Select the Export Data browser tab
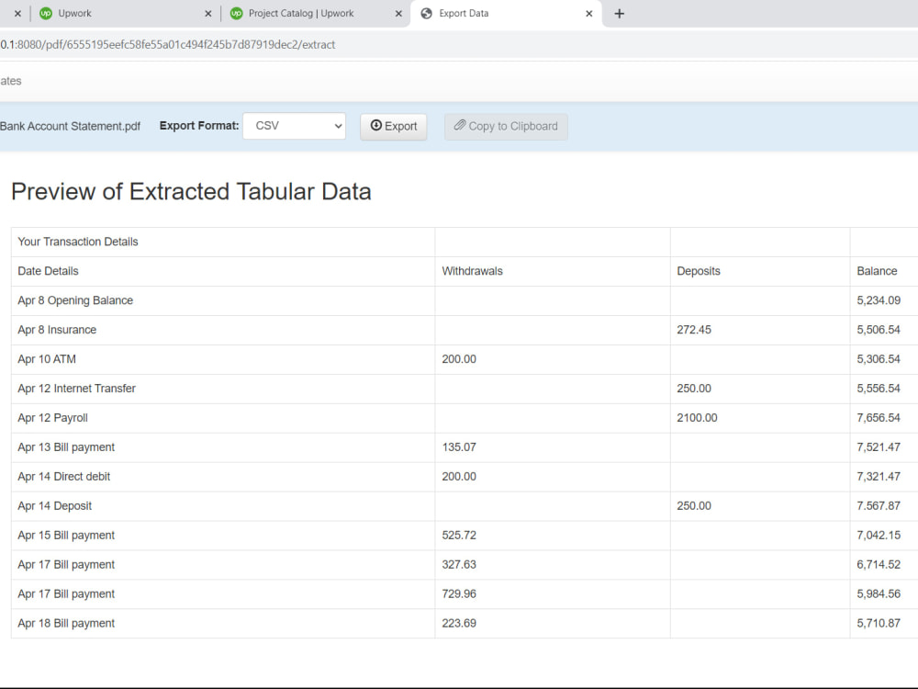The width and height of the screenshot is (918, 689). click(x=507, y=14)
